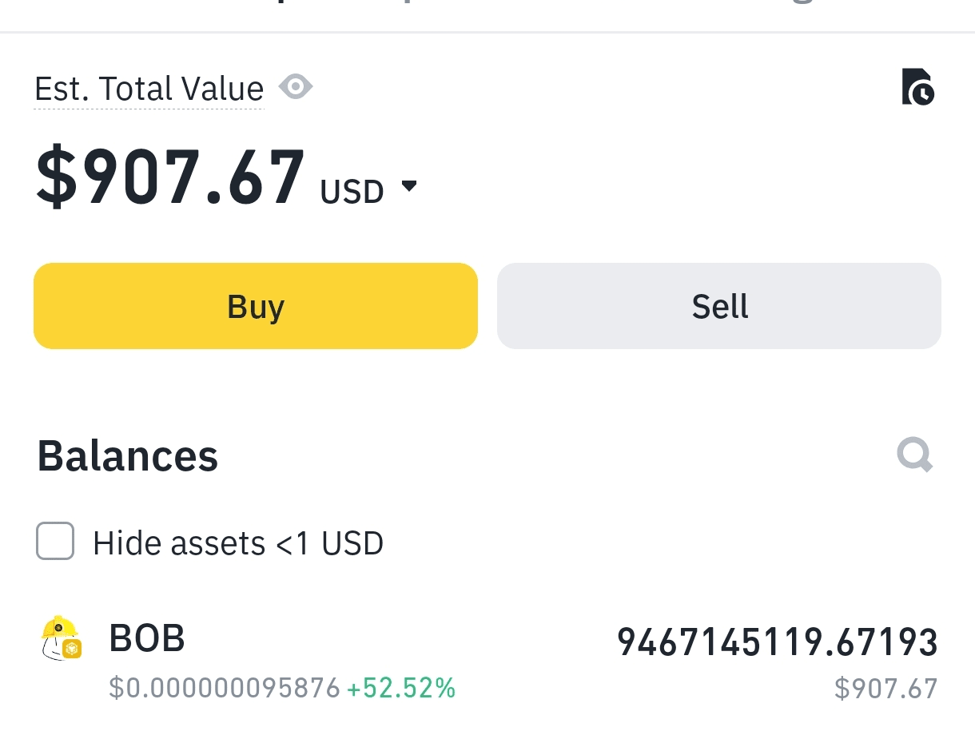The width and height of the screenshot is (975, 731).
Task: Tick the Hide assets <1 USD checkbox
Action: (55, 541)
